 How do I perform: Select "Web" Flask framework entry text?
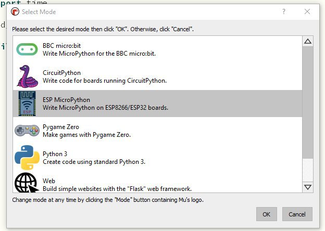(x=117, y=189)
